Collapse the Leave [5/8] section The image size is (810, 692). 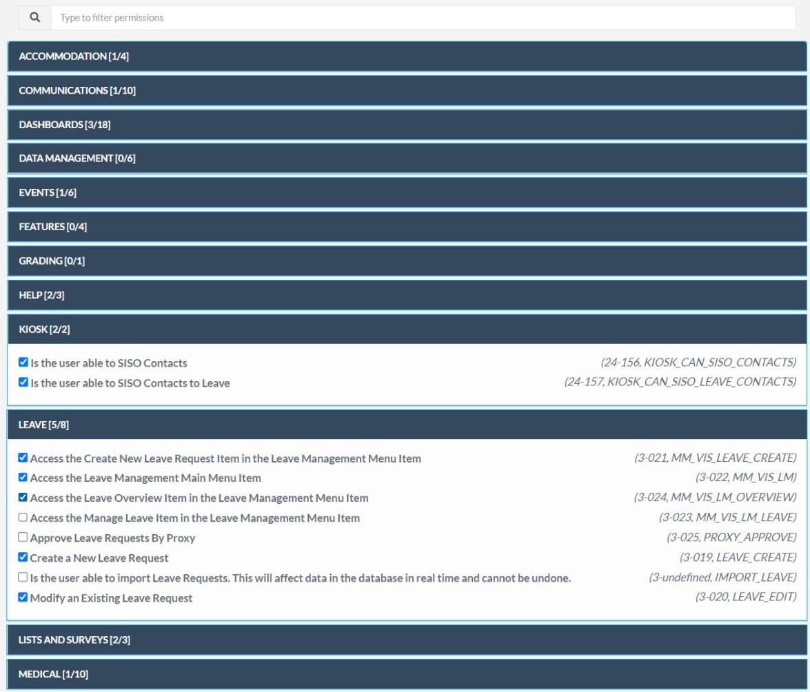coord(407,425)
